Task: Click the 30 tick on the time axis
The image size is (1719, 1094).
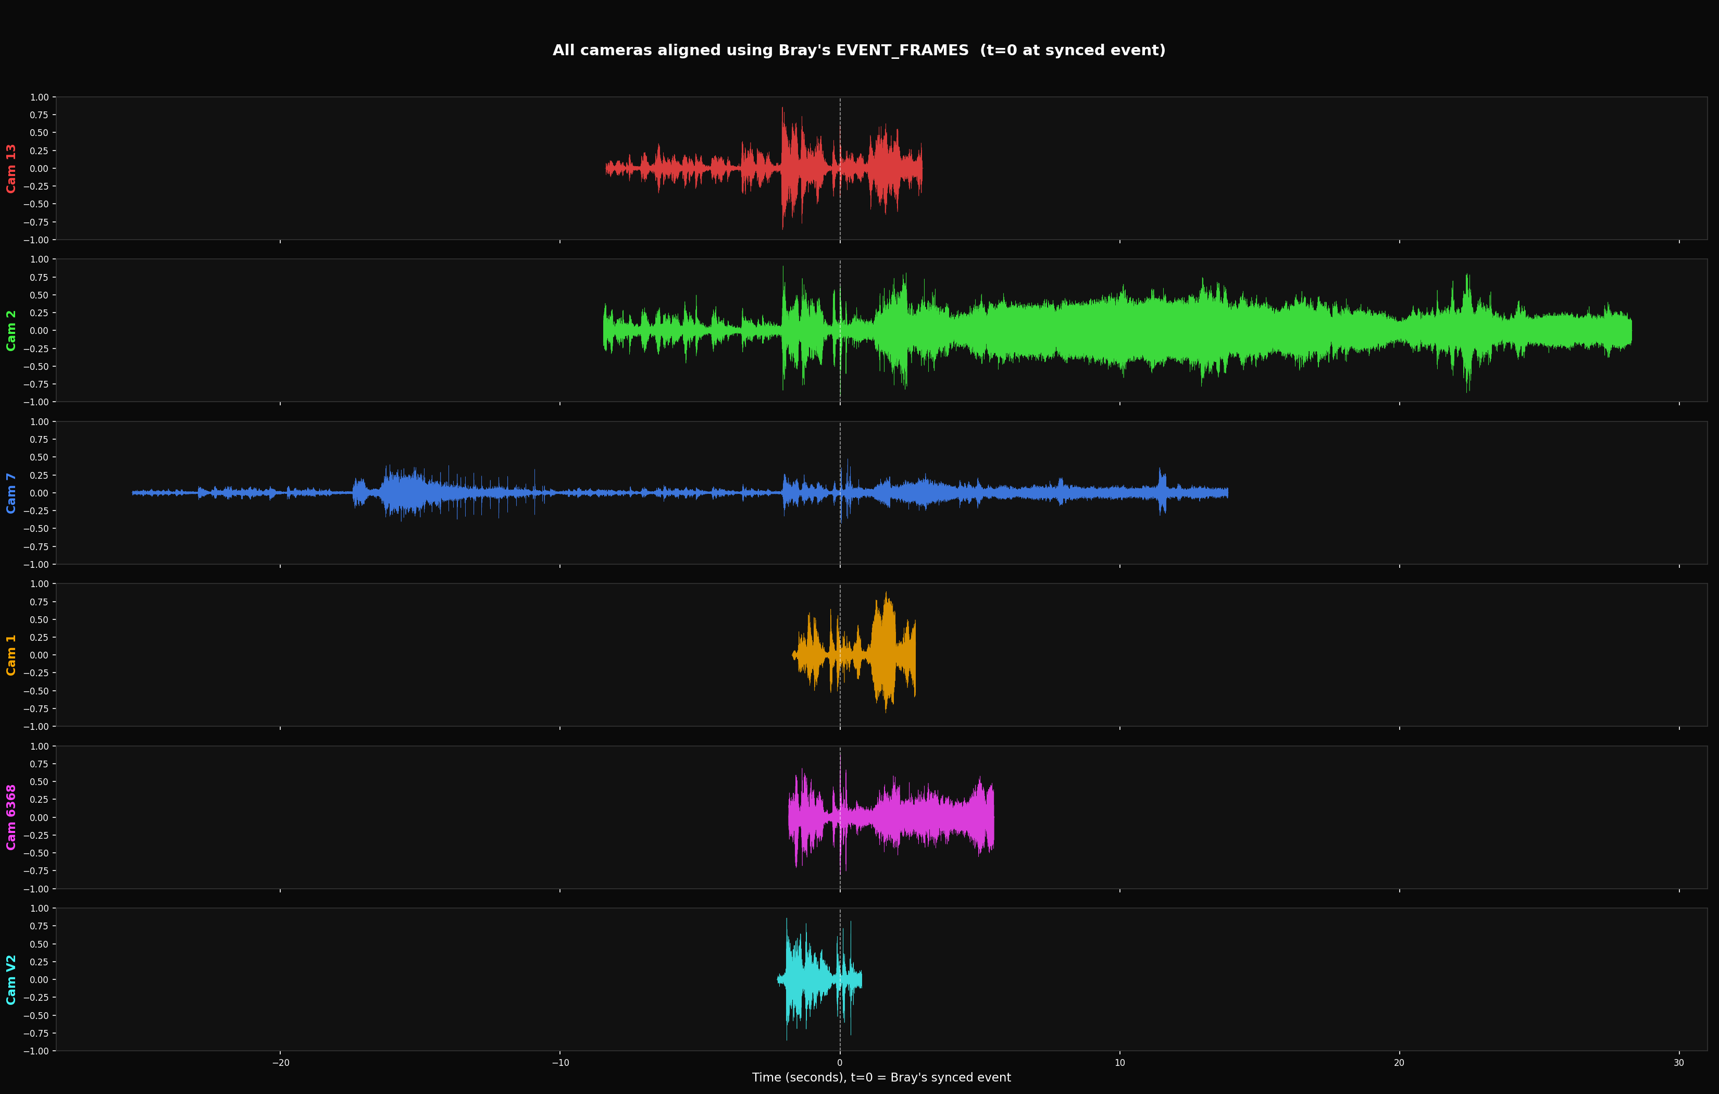Action: coord(1679,1062)
